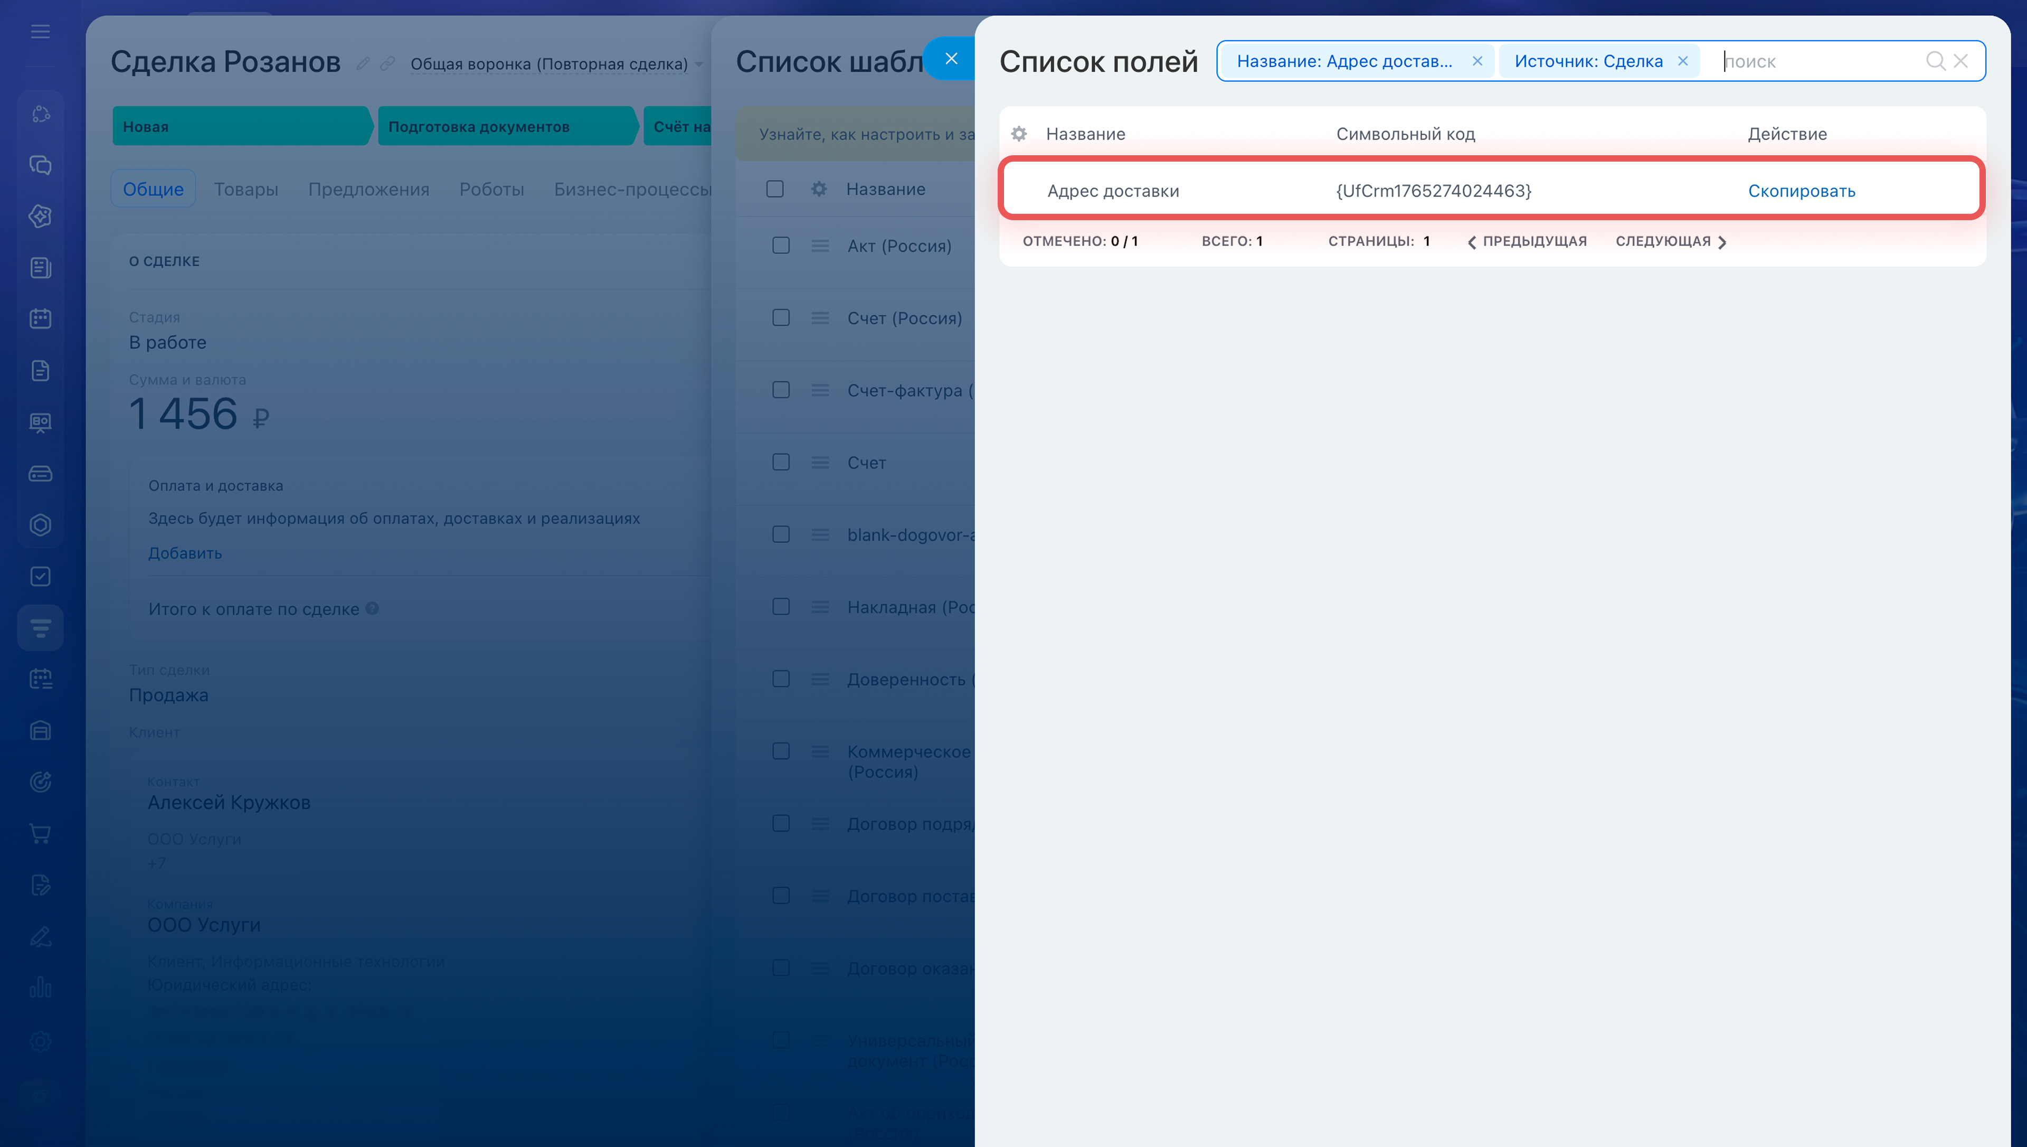Click the Добавить link under Оплата и доставка
This screenshot has width=2027, height=1147.
pos(185,553)
